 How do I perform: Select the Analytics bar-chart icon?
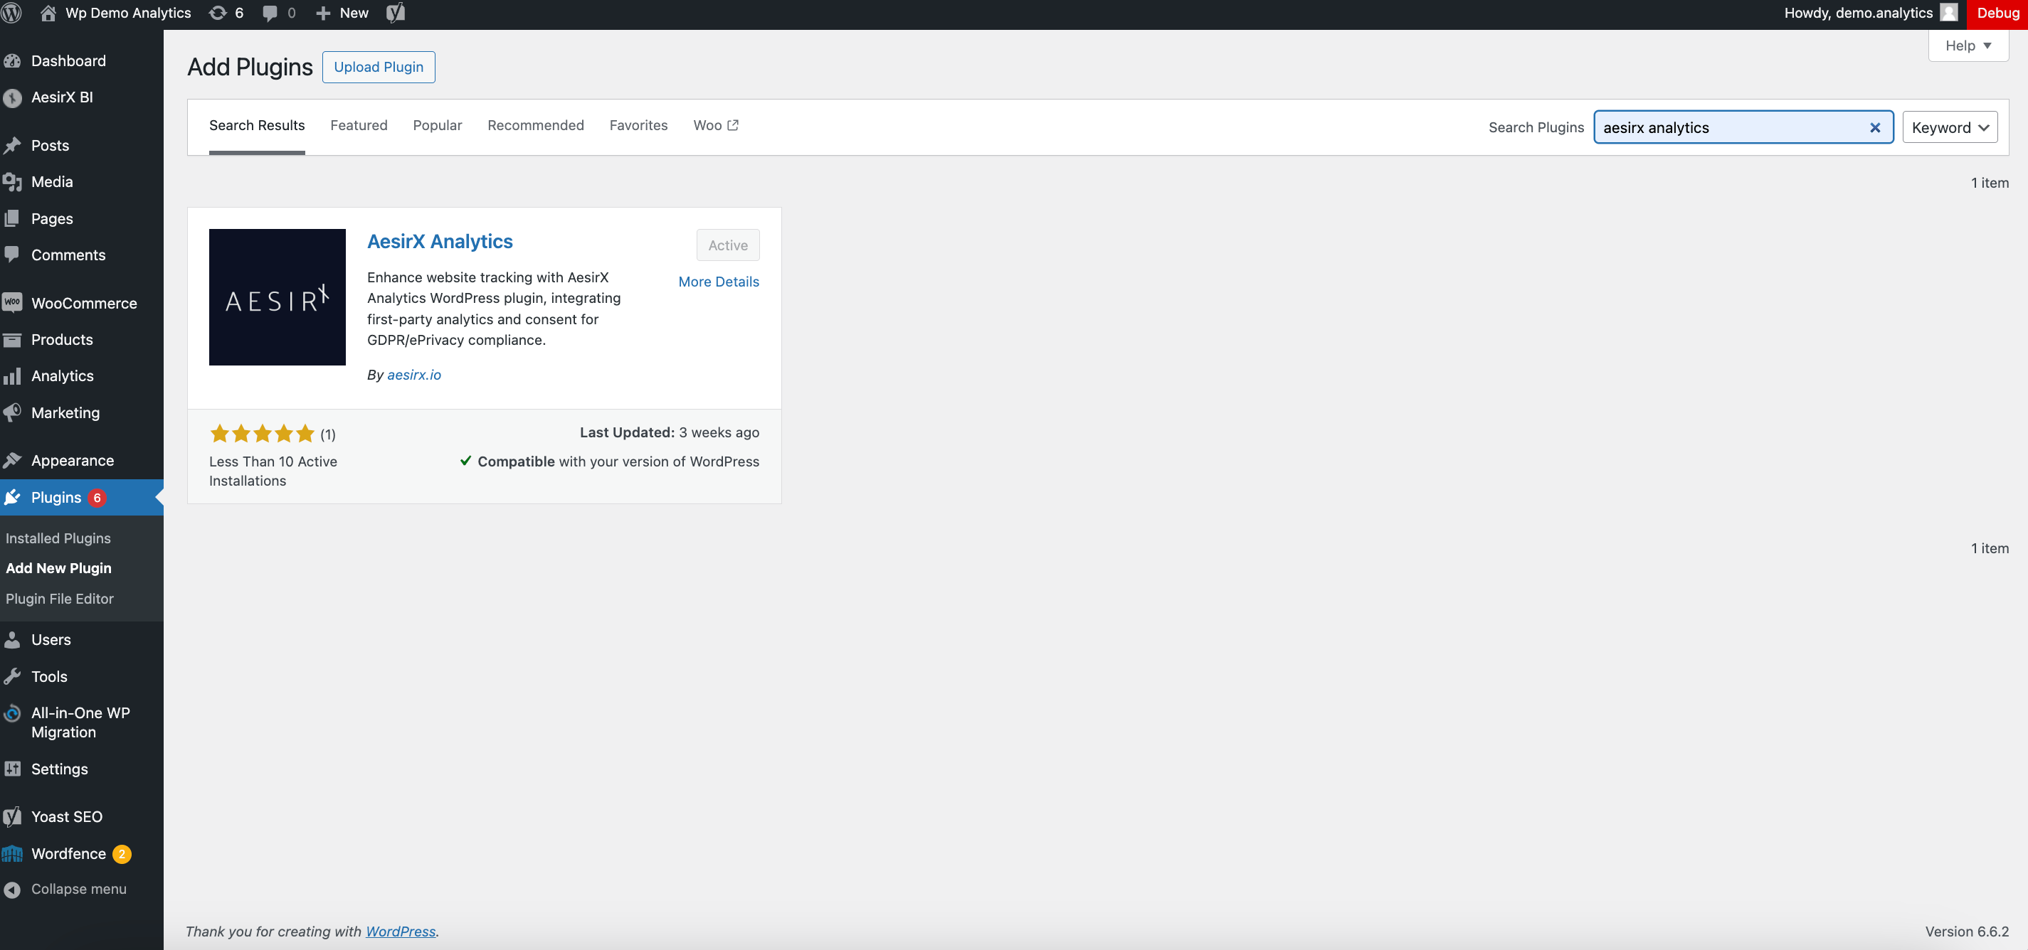click(13, 376)
